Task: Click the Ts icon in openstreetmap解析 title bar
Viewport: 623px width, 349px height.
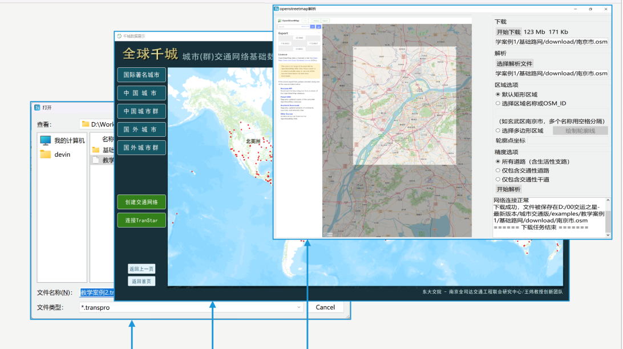Action: (x=277, y=9)
